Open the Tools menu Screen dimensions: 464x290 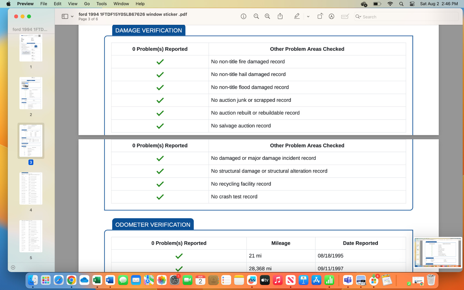click(101, 4)
